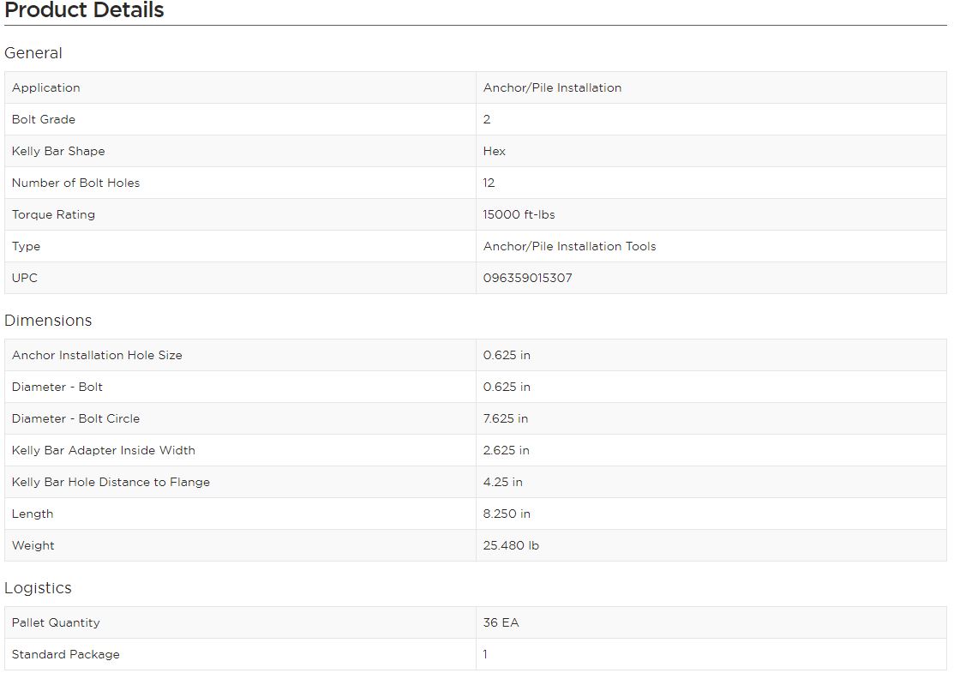Click the Anchor/Pile Installation value
Screen dimensions: 960x685
[x=552, y=87]
